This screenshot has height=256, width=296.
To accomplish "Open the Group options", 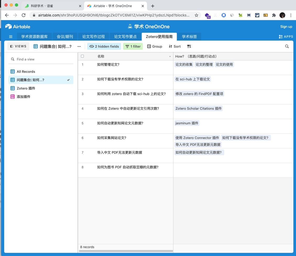I will (155, 46).
